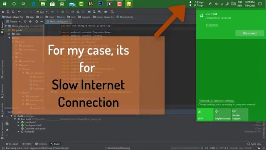Image resolution: width=266 pixels, height=150 pixels.
Task: Run the app with green play icon
Action: coord(52,12)
